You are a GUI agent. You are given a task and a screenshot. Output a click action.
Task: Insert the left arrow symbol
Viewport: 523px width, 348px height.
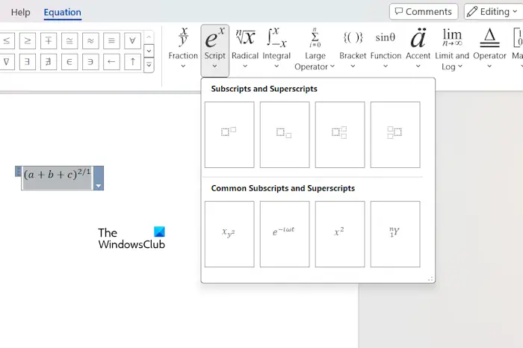point(111,62)
